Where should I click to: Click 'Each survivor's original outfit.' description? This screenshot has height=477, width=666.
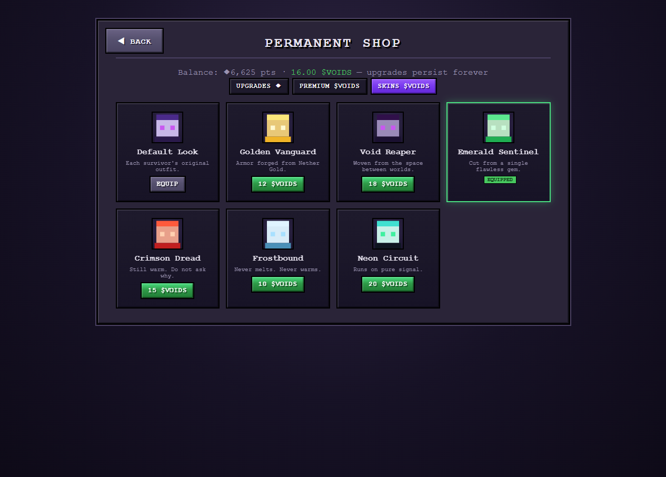point(167,166)
